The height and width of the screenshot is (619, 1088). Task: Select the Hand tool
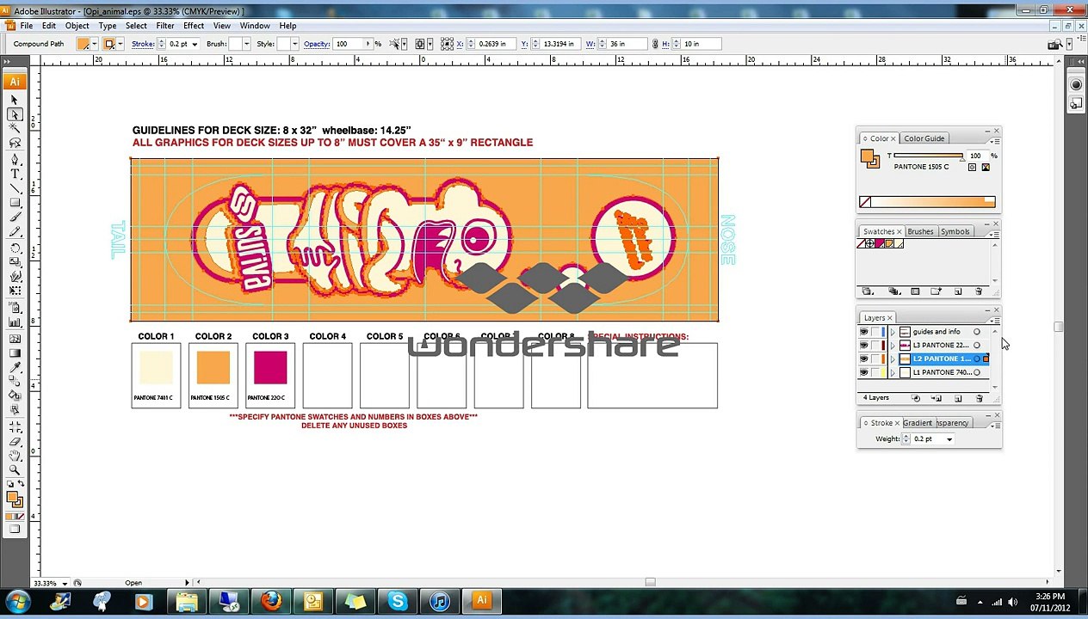click(15, 455)
